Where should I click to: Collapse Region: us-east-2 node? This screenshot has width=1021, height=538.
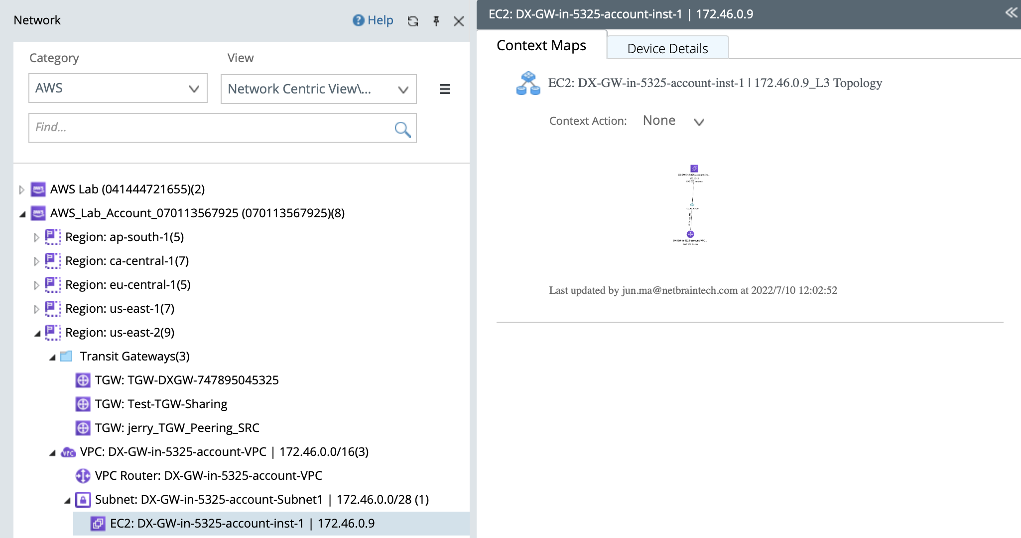click(x=37, y=333)
